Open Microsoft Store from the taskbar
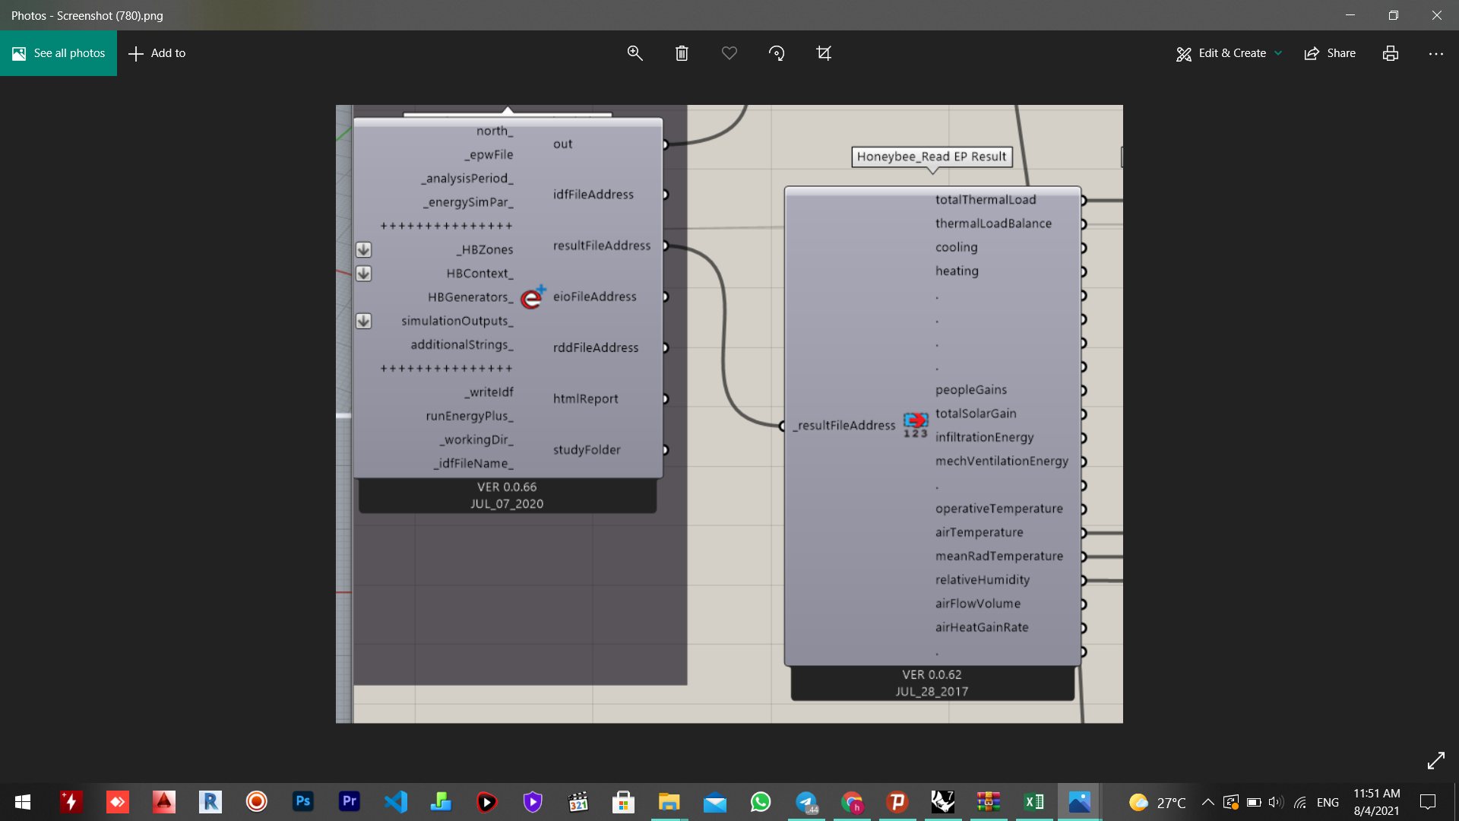Image resolution: width=1459 pixels, height=821 pixels. tap(623, 801)
